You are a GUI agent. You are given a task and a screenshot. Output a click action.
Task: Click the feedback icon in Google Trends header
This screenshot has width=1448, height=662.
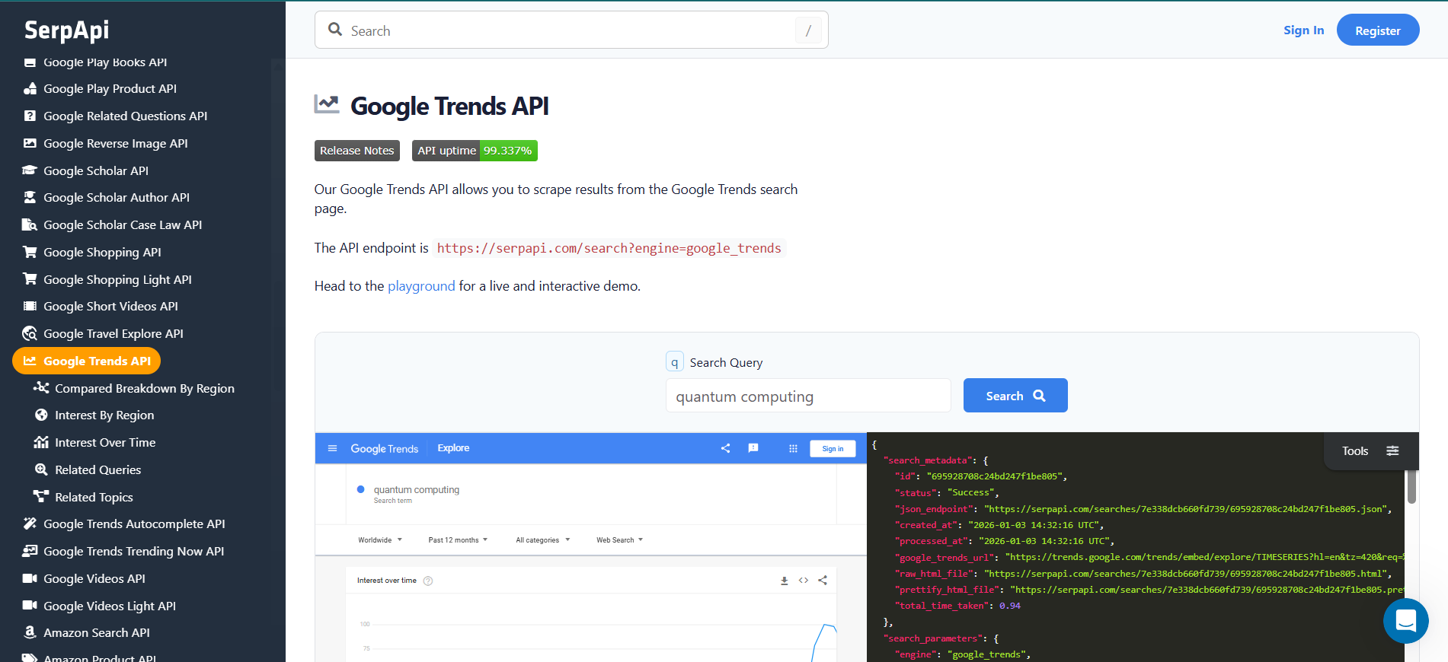[x=753, y=448]
